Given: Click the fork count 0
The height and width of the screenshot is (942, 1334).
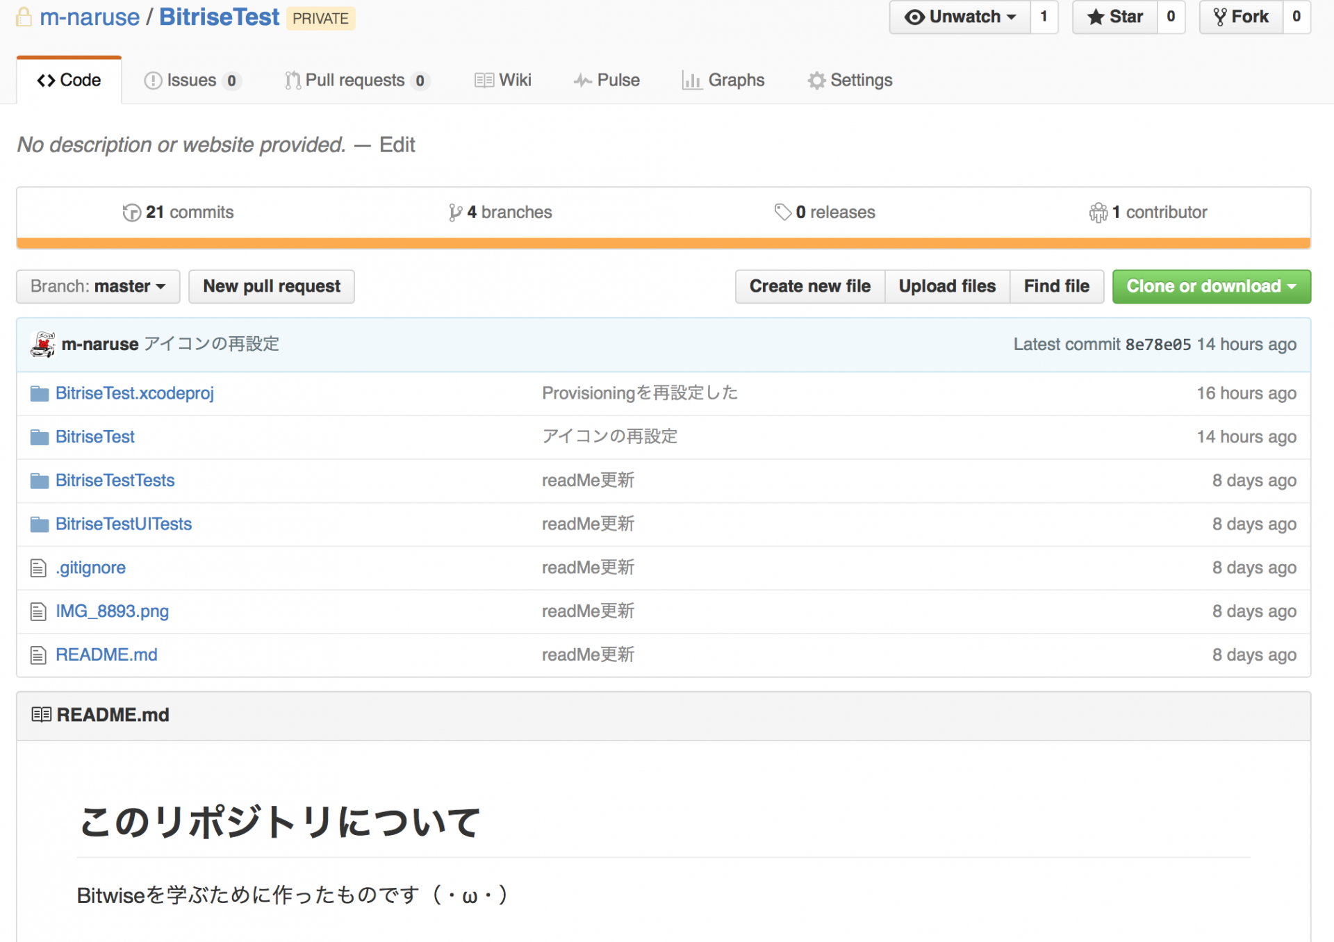Looking at the screenshot, I should 1296,17.
